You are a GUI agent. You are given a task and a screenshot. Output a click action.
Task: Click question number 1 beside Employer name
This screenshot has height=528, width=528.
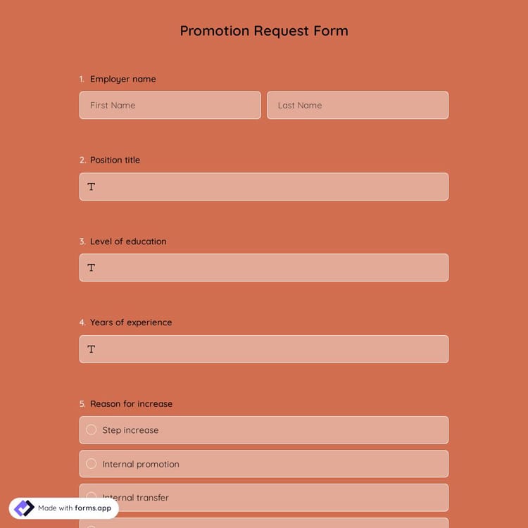(x=82, y=80)
